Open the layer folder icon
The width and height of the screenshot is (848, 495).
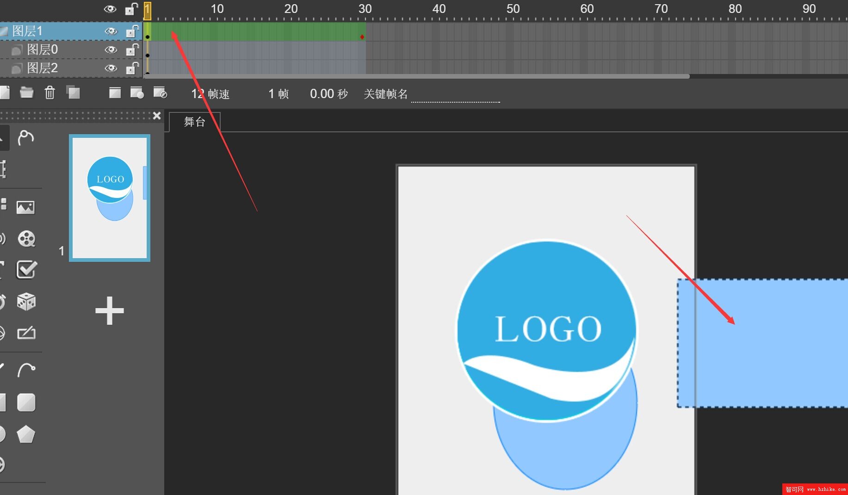tap(27, 93)
